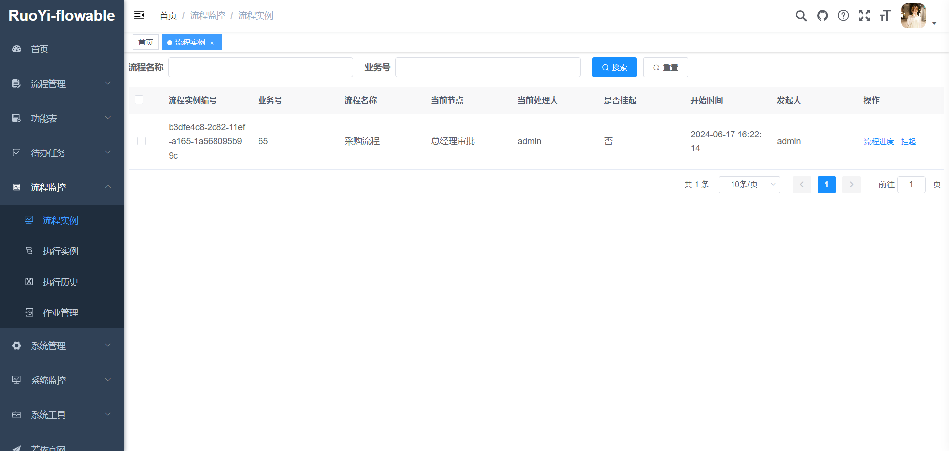Expand the 系统管理 menu

48,346
